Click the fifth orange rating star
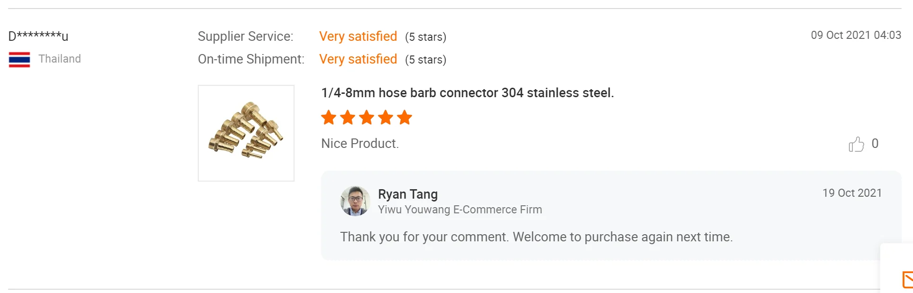The width and height of the screenshot is (913, 293). [405, 117]
